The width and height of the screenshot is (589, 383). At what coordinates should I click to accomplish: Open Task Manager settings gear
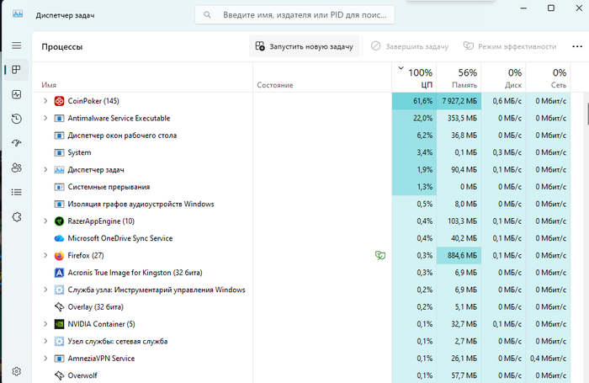(17, 371)
